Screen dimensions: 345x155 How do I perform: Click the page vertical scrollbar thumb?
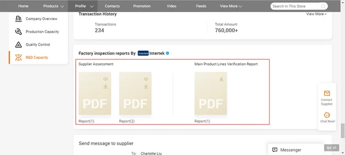pos(342,131)
